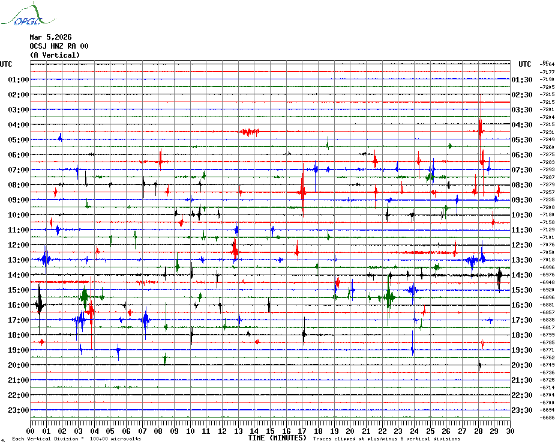558x447 pixels.
Task: Click the -6686 offset value at bottom right
Action: (547, 418)
